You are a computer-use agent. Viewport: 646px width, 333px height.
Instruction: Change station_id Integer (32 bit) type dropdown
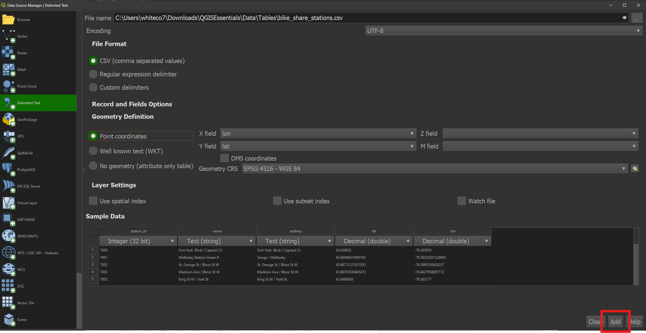click(138, 241)
